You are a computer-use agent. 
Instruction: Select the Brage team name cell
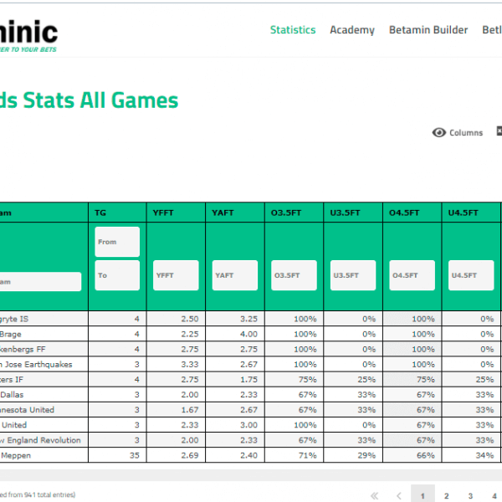pos(44,334)
